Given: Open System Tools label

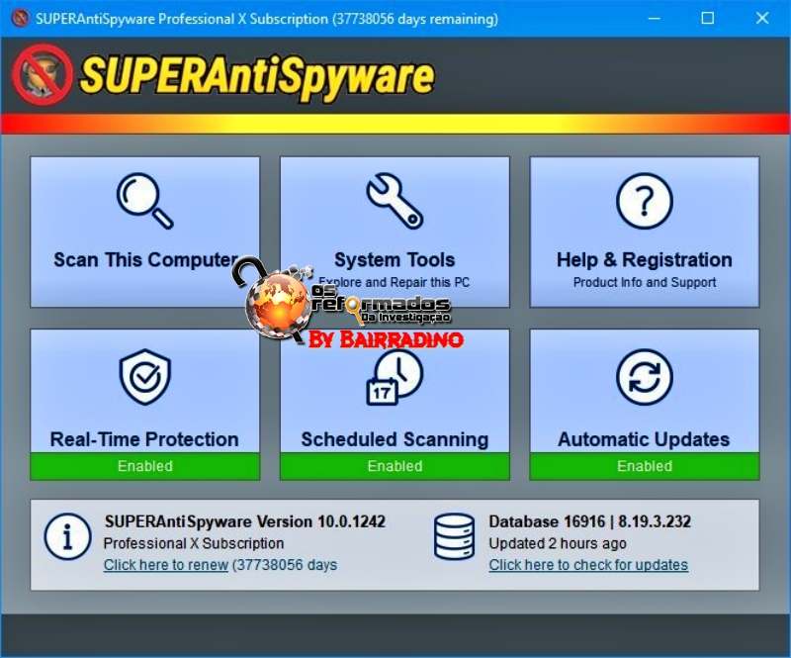Looking at the screenshot, I should coord(395,259).
